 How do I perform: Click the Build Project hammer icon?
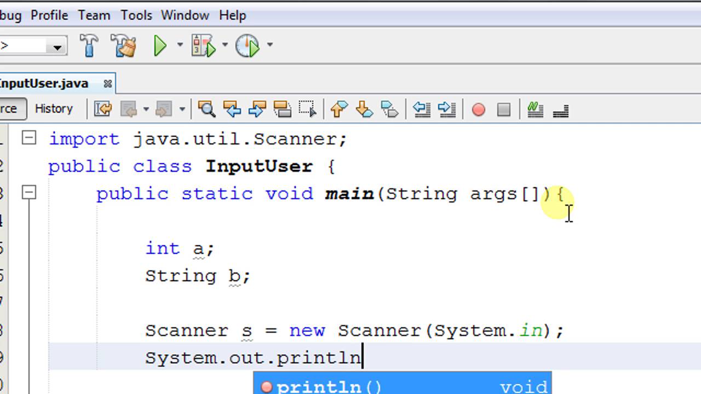click(x=89, y=45)
